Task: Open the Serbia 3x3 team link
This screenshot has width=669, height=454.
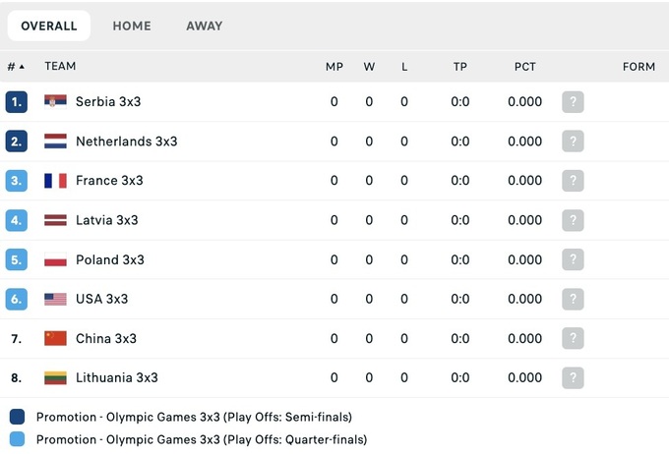Action: [108, 102]
